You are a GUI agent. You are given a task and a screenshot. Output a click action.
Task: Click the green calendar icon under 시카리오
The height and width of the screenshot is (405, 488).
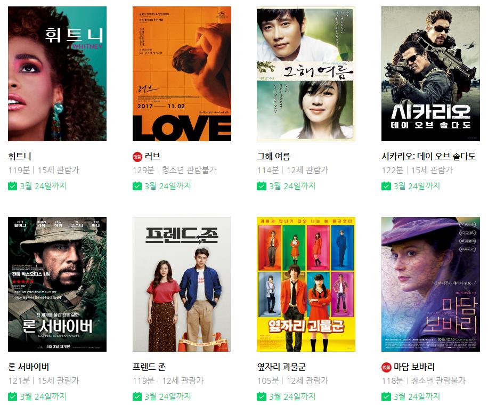tap(386, 186)
